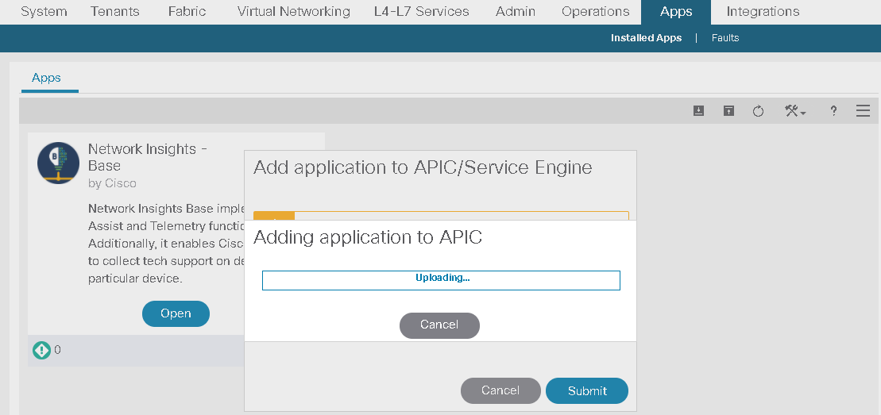Screen dimensions: 881x415
Task: Select the Apps panel tab
Action: (46, 78)
